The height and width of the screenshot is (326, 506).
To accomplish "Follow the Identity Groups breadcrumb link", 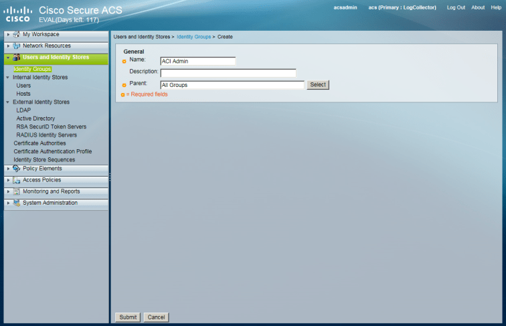I will click(x=193, y=37).
